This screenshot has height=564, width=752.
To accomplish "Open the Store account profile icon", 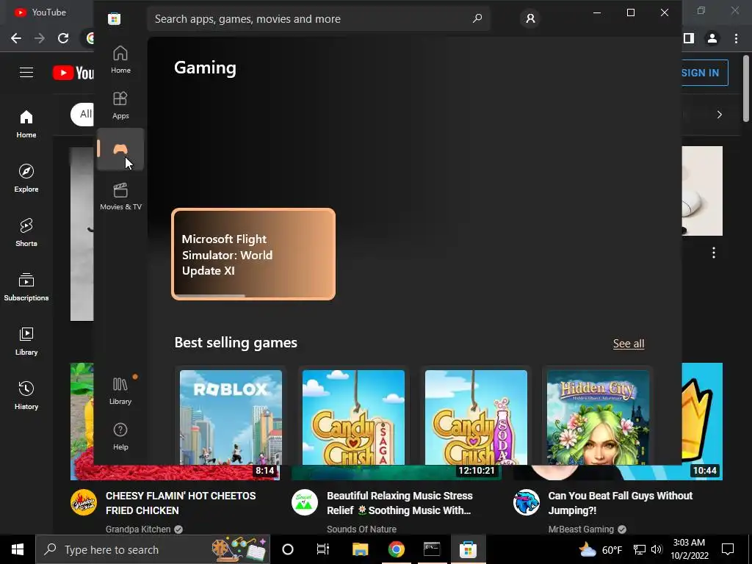I will tap(530, 18).
